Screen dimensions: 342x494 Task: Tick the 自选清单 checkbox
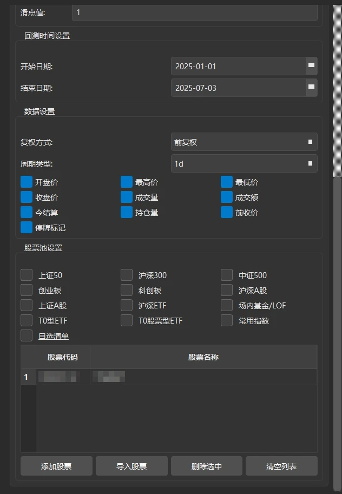[x=27, y=336]
